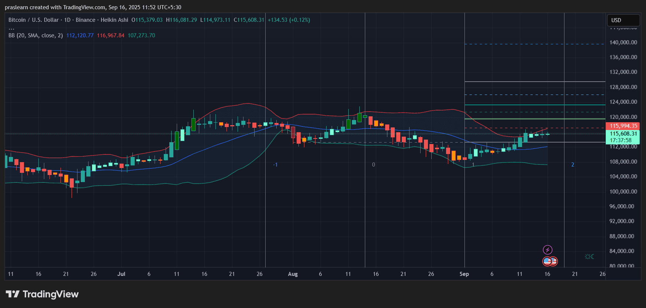Image resolution: width=646 pixels, height=308 pixels.
Task: Click the "Jul" label on the time axis
Action: 121,274
